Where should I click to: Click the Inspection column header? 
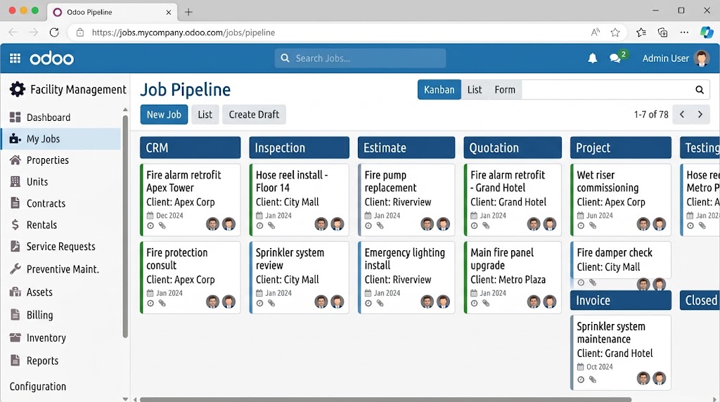pyautogui.click(x=299, y=148)
